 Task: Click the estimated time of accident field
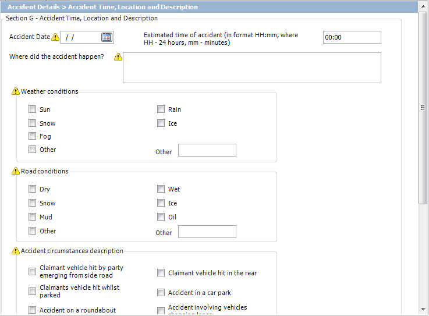[352, 37]
